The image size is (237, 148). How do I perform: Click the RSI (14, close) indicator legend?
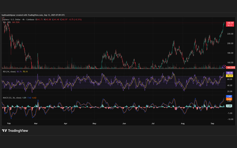coord(9,72)
